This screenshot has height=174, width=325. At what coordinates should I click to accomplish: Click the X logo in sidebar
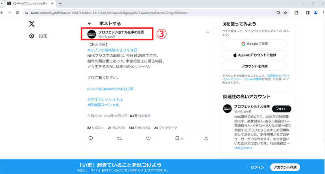click(32, 24)
